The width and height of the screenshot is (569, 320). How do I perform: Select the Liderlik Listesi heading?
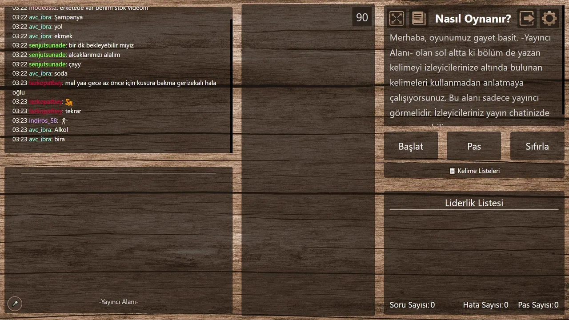coord(474,203)
